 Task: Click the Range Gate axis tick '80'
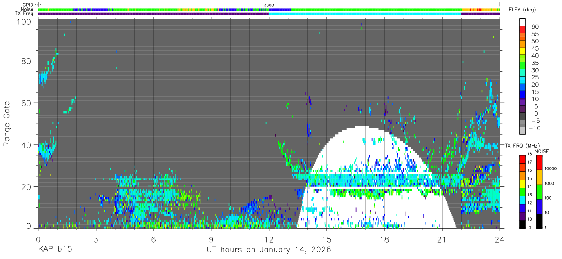pos(27,61)
